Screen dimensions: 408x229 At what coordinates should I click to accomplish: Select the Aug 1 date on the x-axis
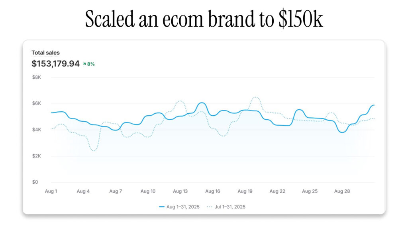point(51,191)
